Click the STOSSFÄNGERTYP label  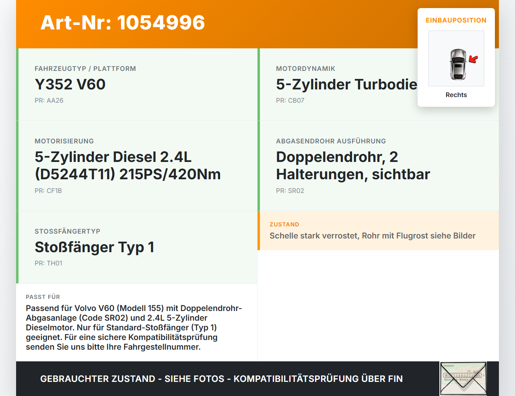coord(68,231)
